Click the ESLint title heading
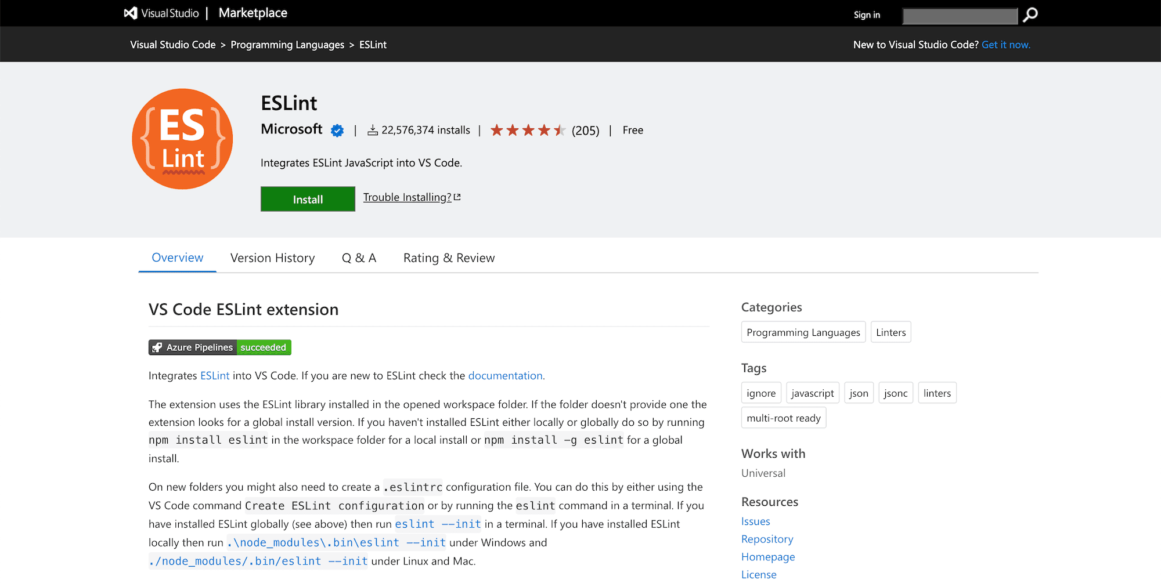Image resolution: width=1161 pixels, height=587 pixels. 289,103
